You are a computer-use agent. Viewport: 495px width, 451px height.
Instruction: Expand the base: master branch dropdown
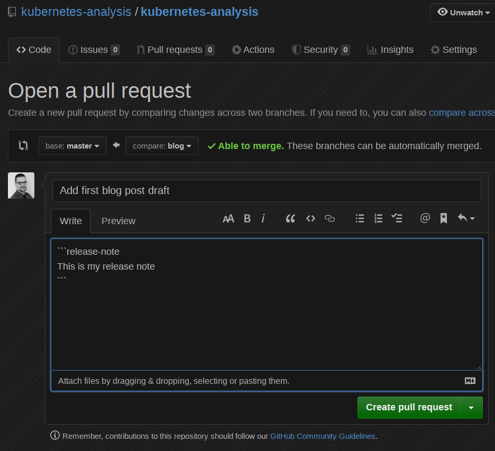[72, 146]
